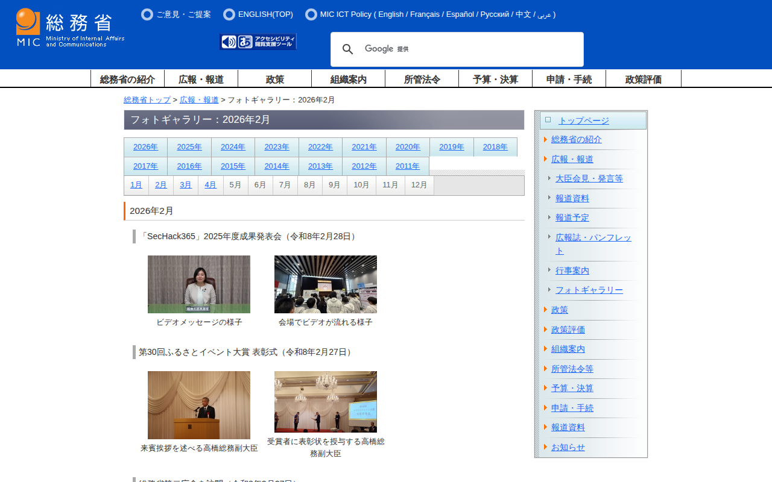Screen dimensions: 772x482
Task: Open 来賓挨拶を述べる高橋総務副大臣 photo thumbnail
Action: [199, 405]
